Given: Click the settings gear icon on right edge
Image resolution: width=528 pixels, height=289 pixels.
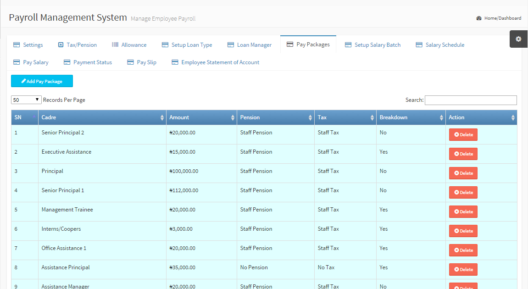Looking at the screenshot, I should click(x=518, y=39).
